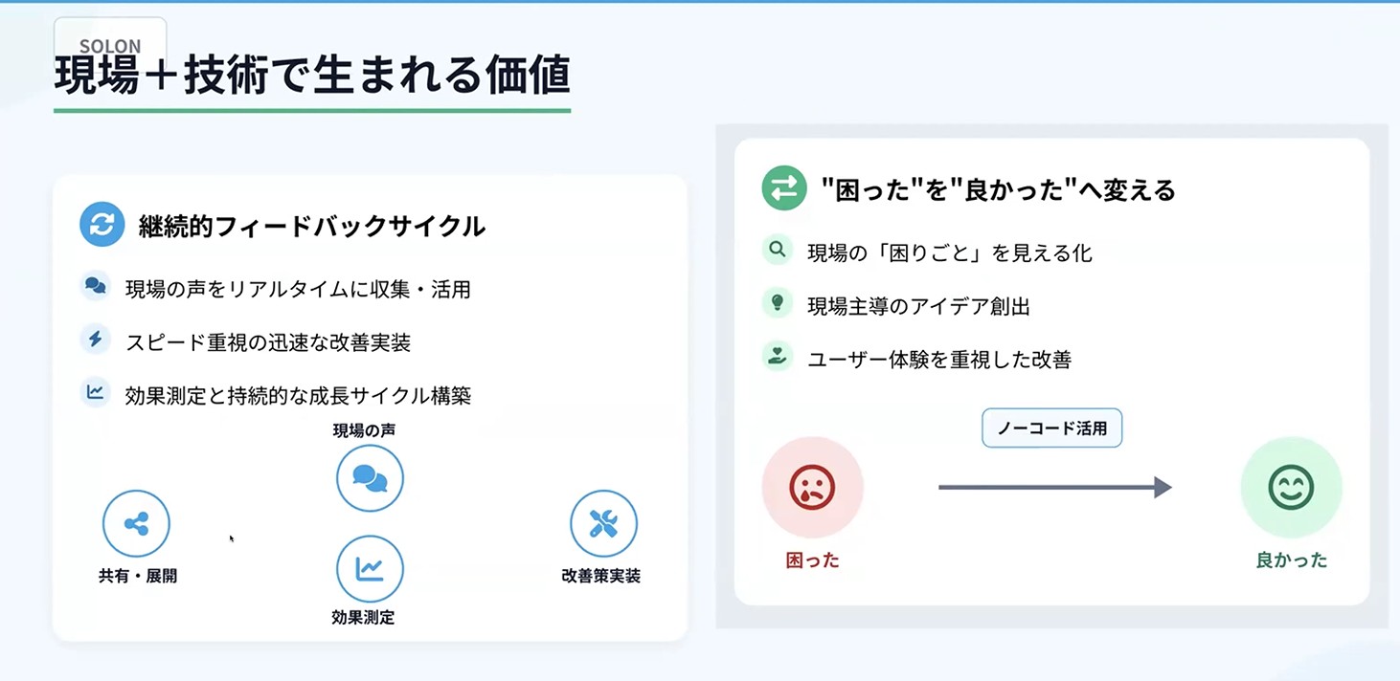Click the lightbulb icon beside 現場主導のアイデア創出

click(778, 303)
